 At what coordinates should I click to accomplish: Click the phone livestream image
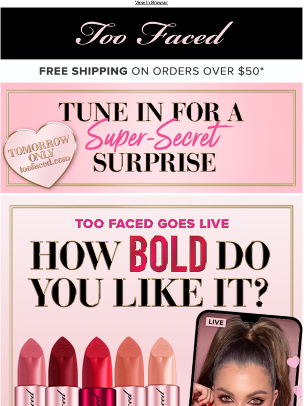[246, 359]
